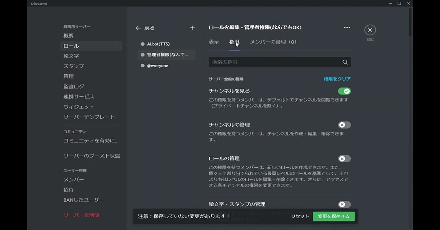Screen dimensions: 440x230
Task: Disable the チャンネルを見る permission toggle
Action: [344, 91]
